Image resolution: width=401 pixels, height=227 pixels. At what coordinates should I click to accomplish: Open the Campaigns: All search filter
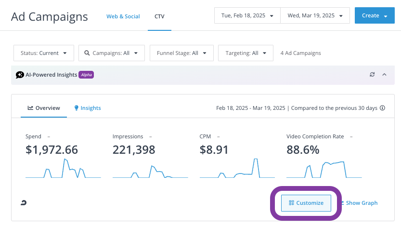click(x=111, y=53)
